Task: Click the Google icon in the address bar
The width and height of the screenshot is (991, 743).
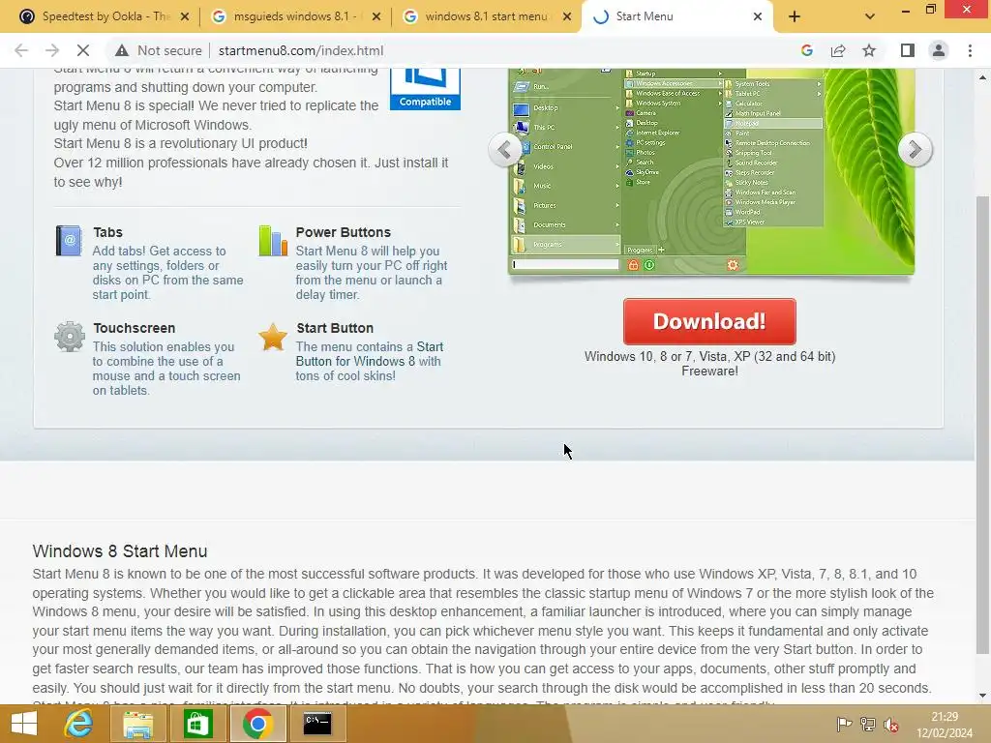Action: point(807,50)
